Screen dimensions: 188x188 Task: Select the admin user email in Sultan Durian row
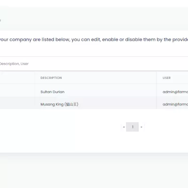pyautogui.click(x=175, y=92)
